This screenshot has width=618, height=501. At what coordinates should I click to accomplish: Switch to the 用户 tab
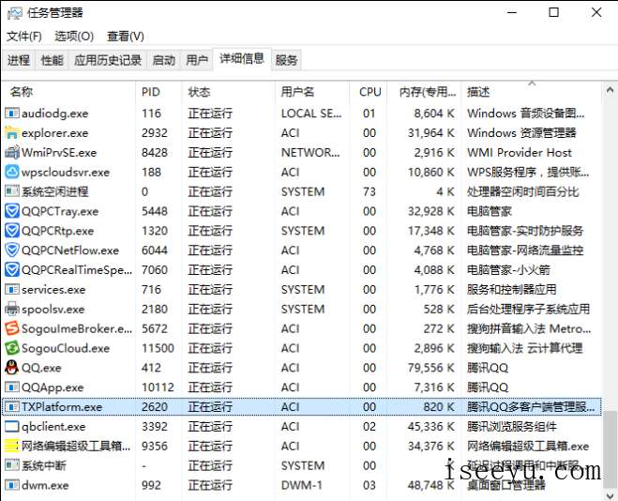pos(197,60)
